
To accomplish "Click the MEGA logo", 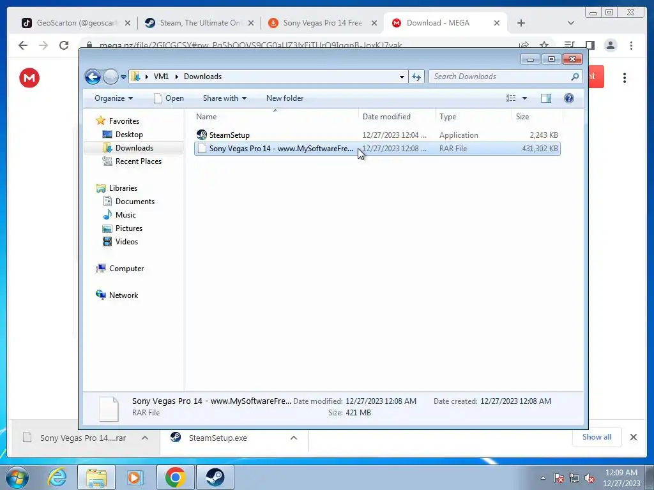I will point(29,78).
